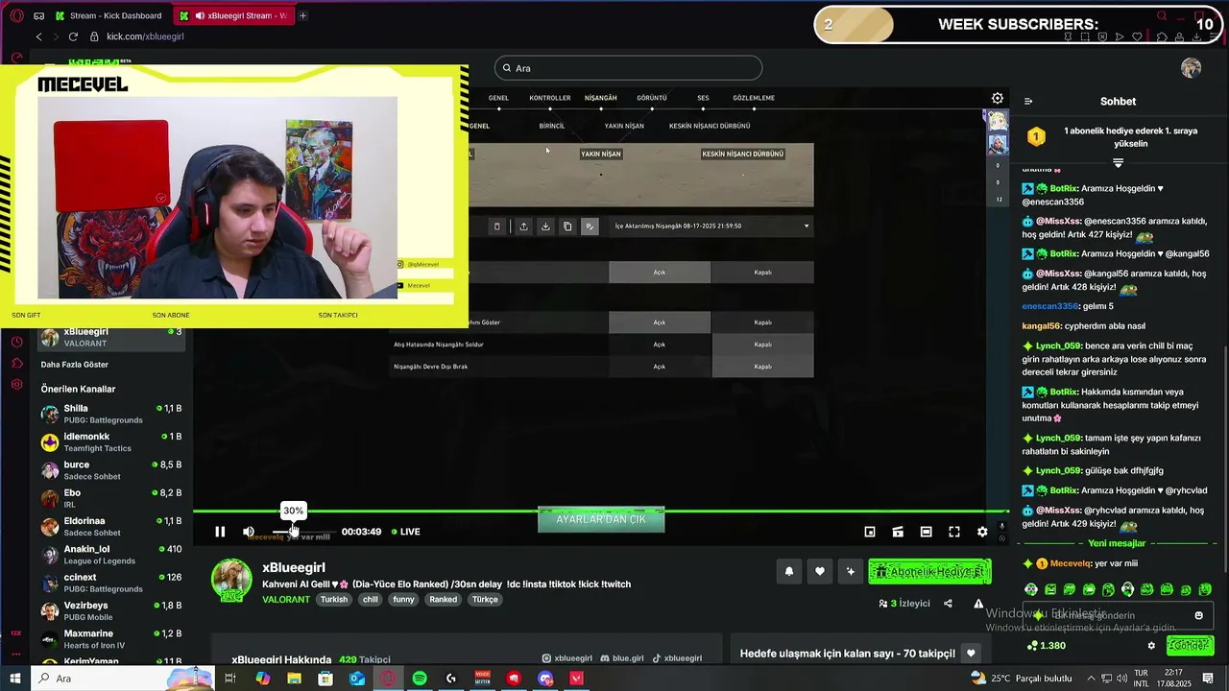Pause the live stream video

[x=220, y=532]
